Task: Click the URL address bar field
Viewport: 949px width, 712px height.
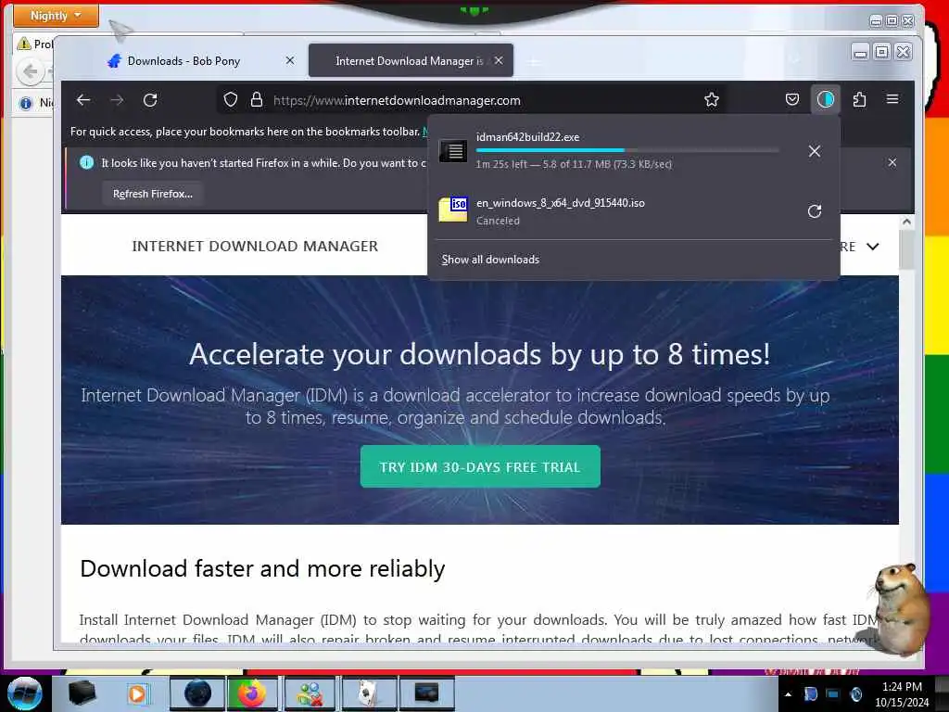Action: point(472,100)
